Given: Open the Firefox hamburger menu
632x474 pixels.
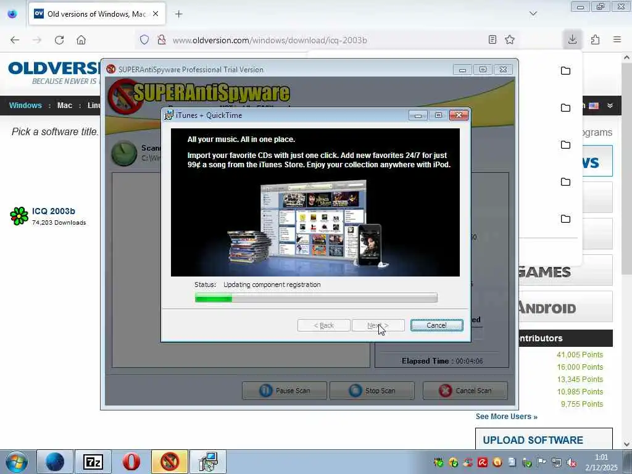Looking at the screenshot, I should point(617,39).
